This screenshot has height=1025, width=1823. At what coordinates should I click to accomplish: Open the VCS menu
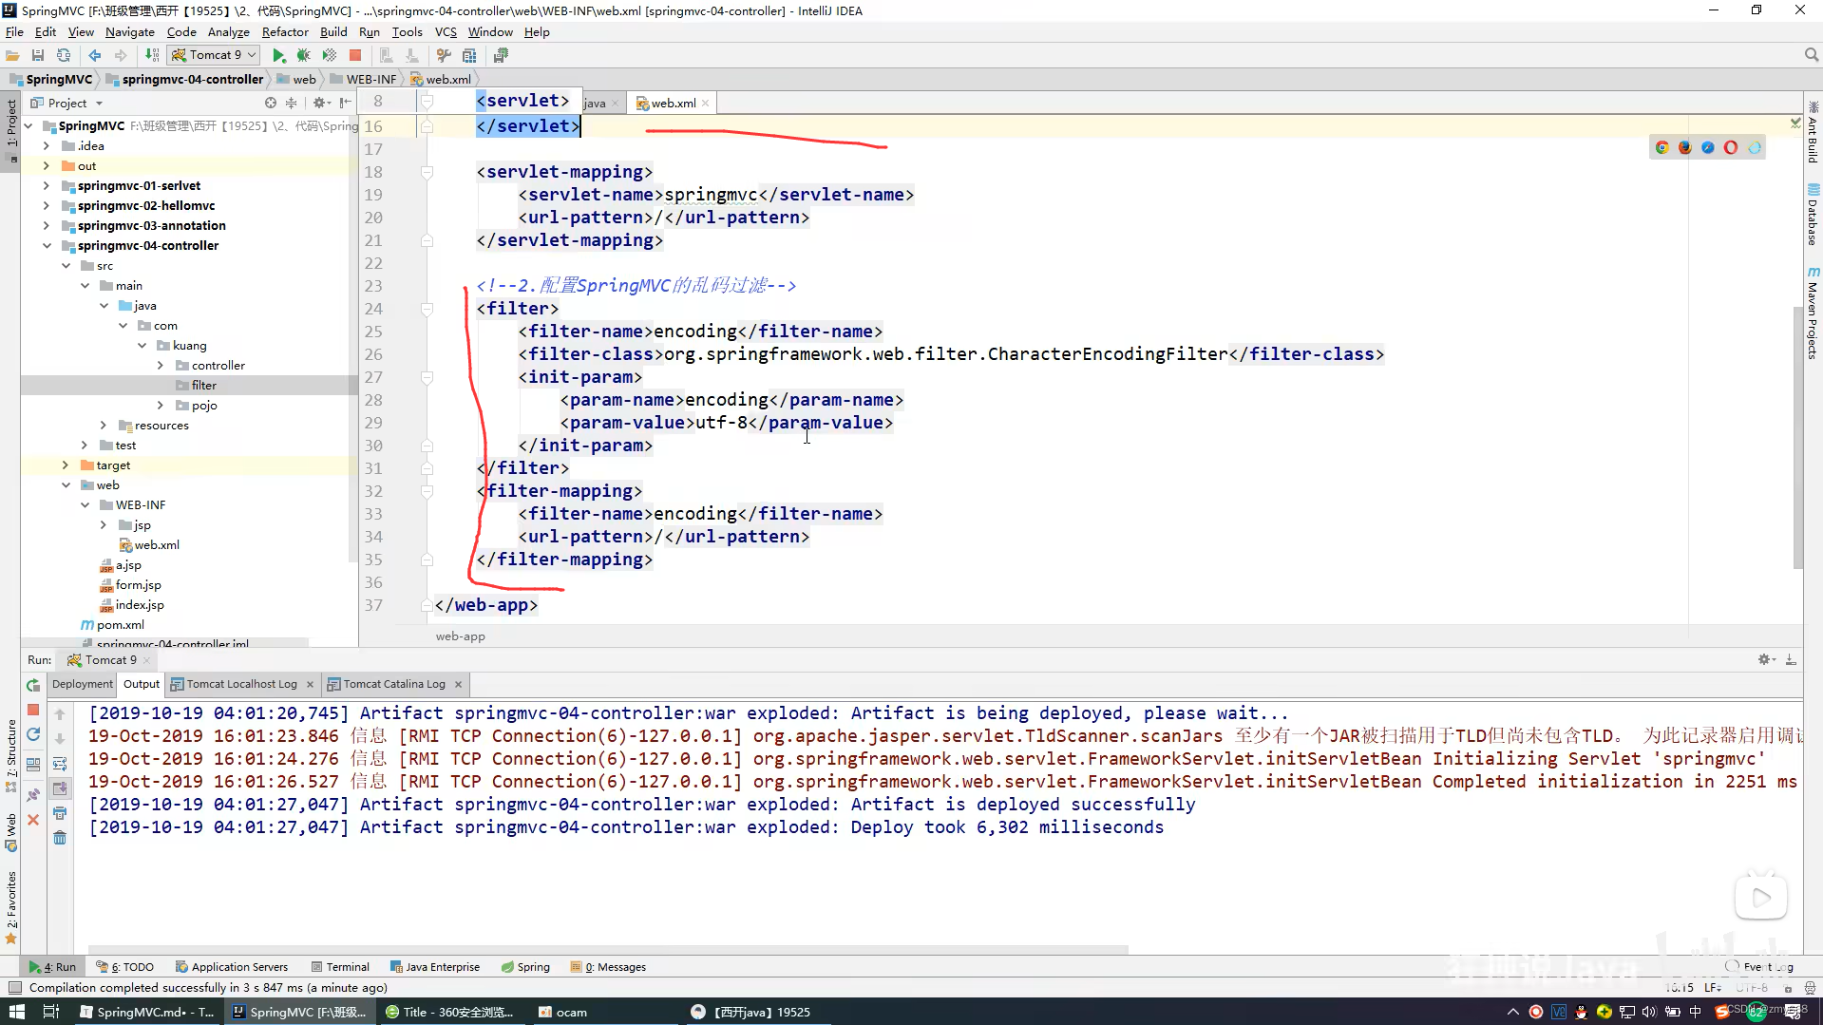tap(446, 31)
